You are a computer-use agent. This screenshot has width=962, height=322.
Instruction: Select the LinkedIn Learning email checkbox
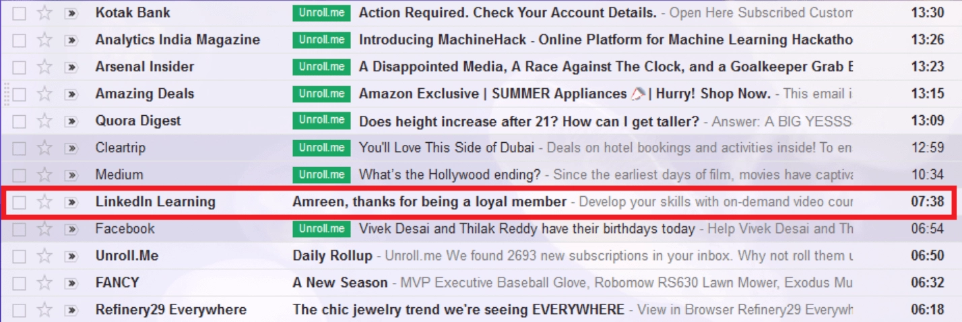tap(20, 201)
